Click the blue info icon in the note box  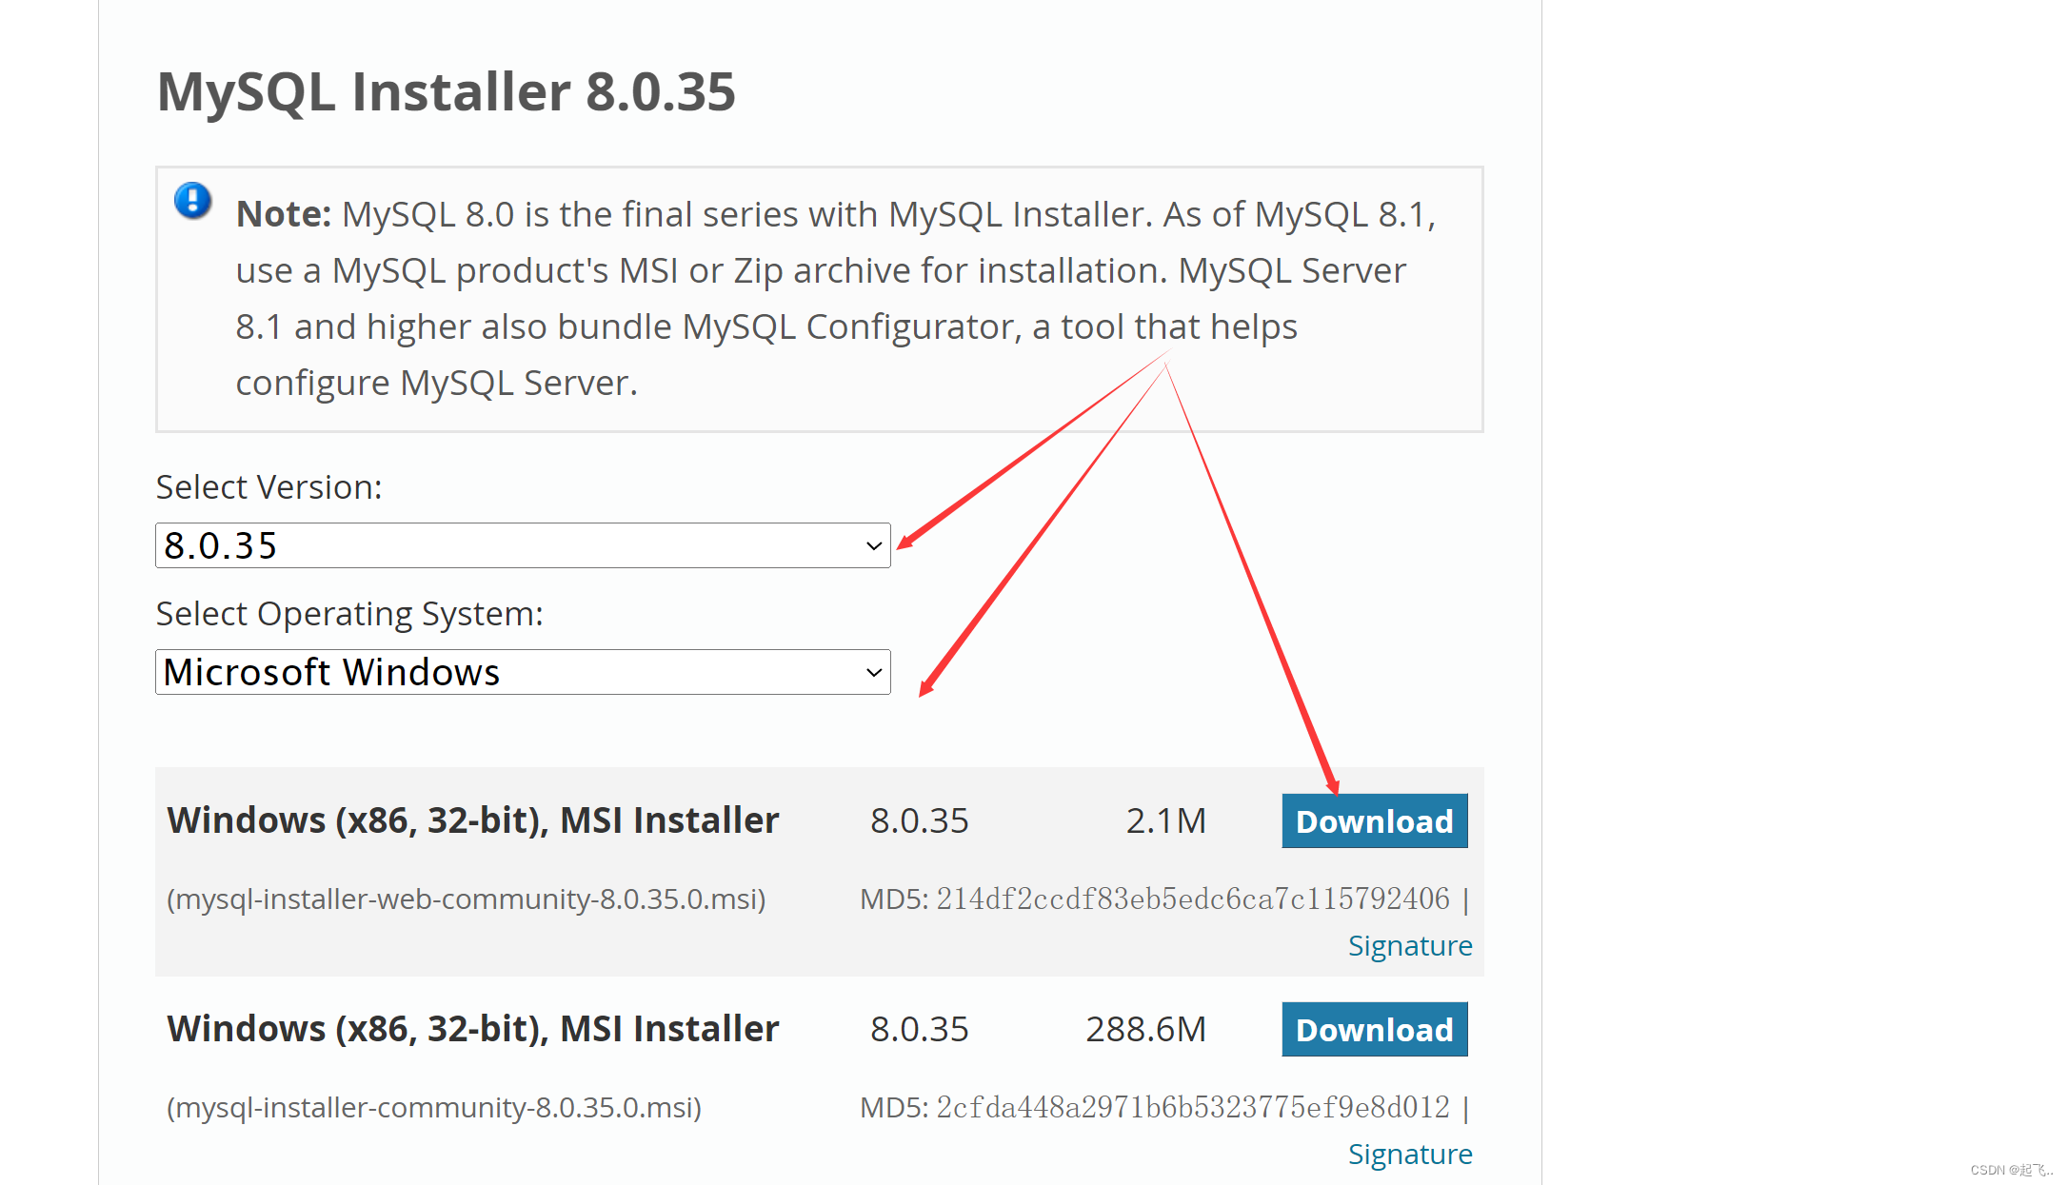point(192,201)
